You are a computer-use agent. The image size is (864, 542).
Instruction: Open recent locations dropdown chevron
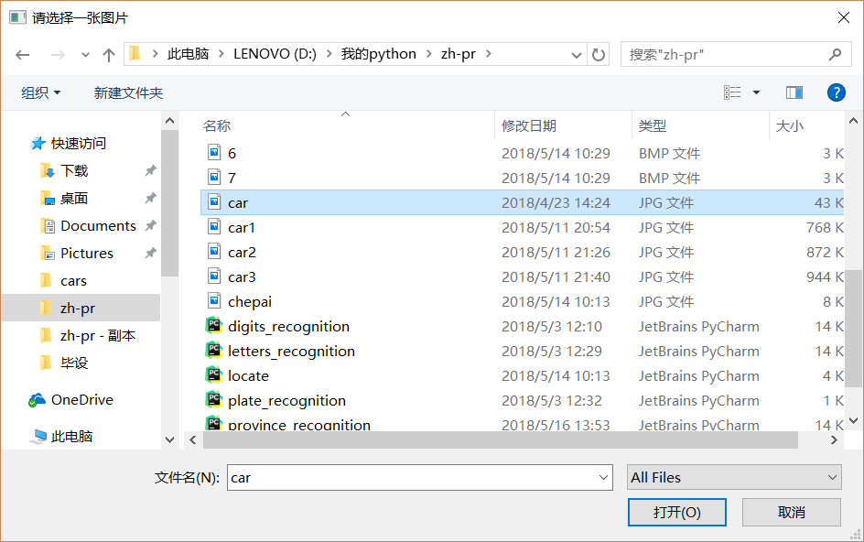pyautogui.click(x=85, y=55)
